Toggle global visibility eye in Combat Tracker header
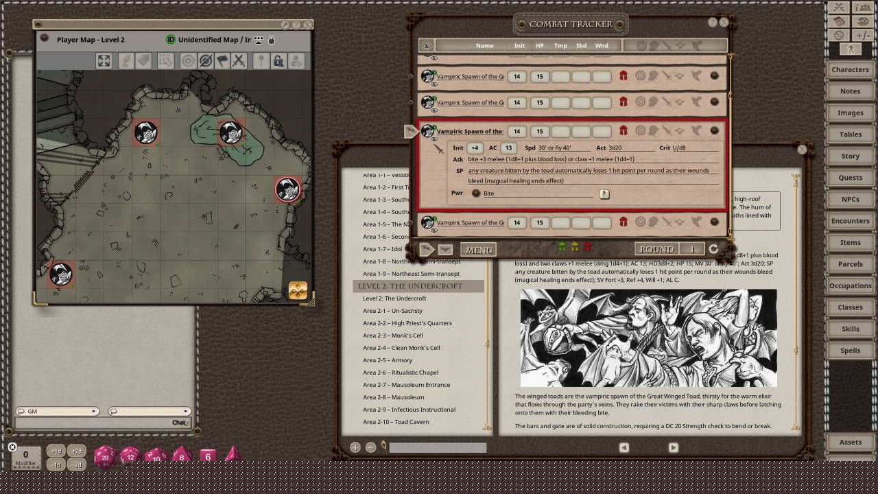Screen dimensions: 878x494 pos(427,46)
